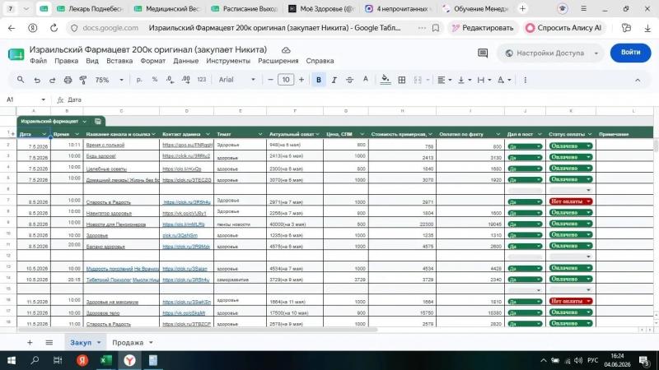Select the paint format tool
The height and width of the screenshot is (370, 659).
83,80
